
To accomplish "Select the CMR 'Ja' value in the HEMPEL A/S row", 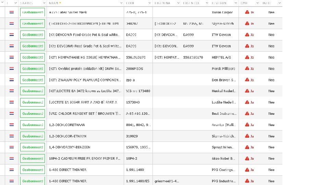I will (252, 57).
